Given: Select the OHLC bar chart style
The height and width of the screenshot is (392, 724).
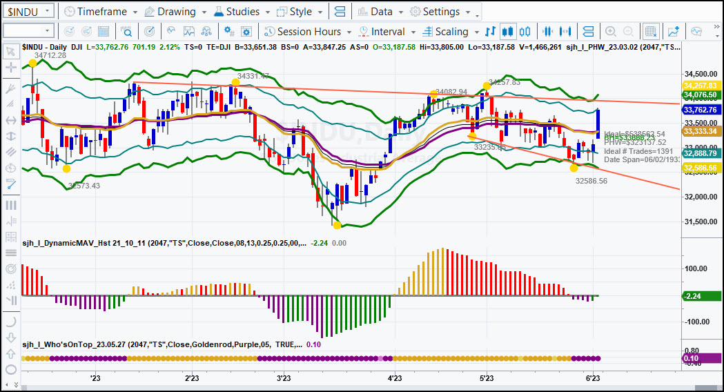Looking at the screenshot, I should [490, 31].
